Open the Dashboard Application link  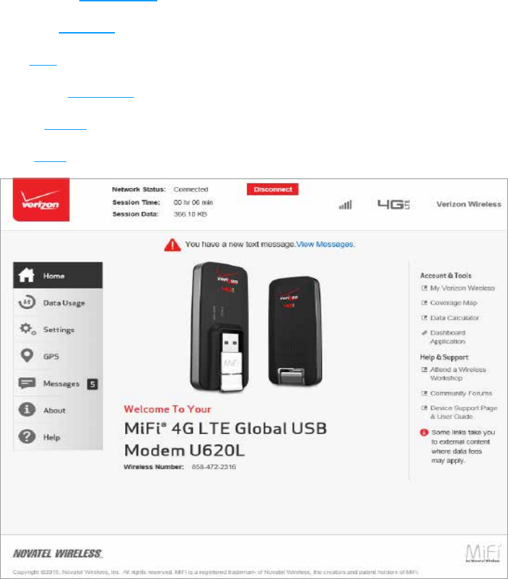pyautogui.click(x=448, y=337)
